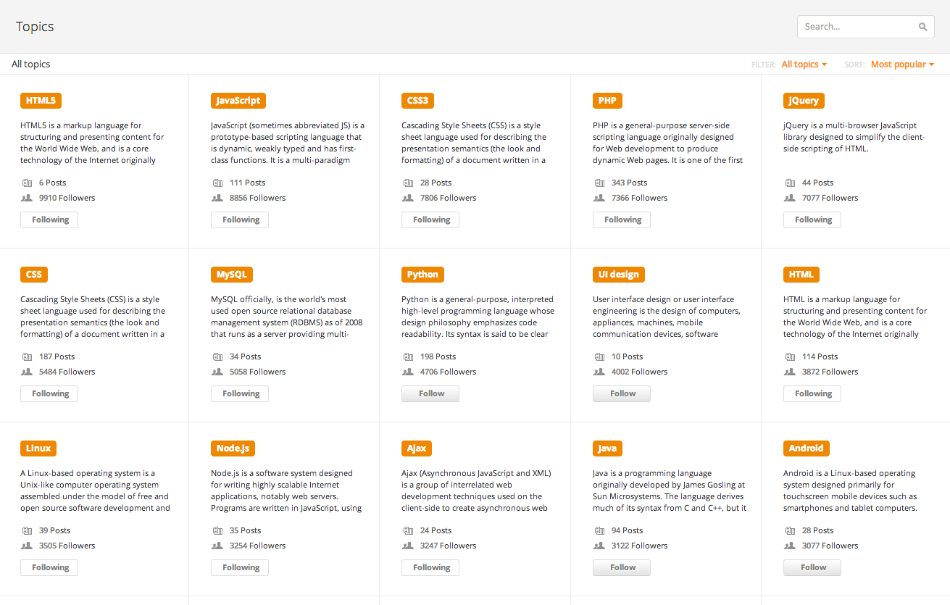Click the Topics page heading

[35, 27]
